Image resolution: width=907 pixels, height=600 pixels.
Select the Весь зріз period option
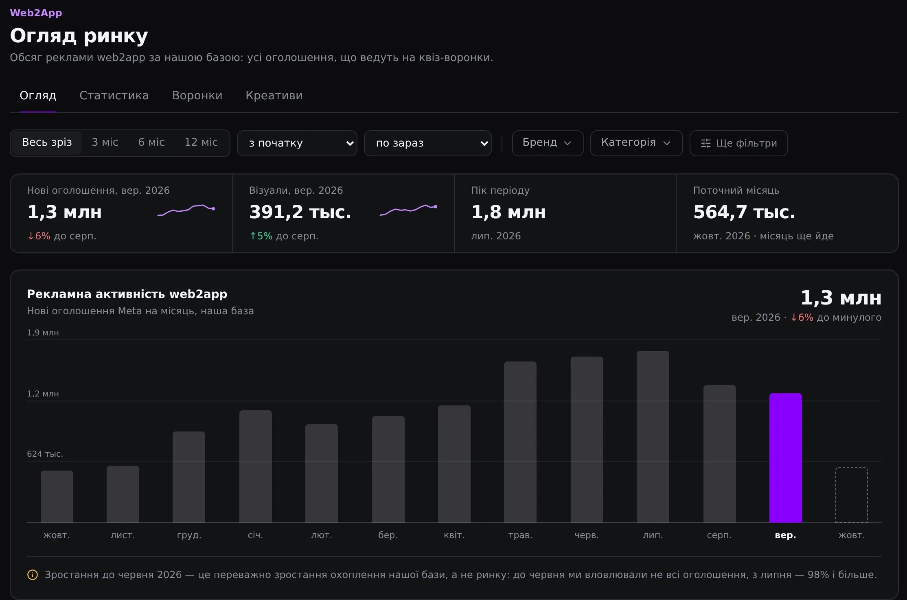pos(47,142)
